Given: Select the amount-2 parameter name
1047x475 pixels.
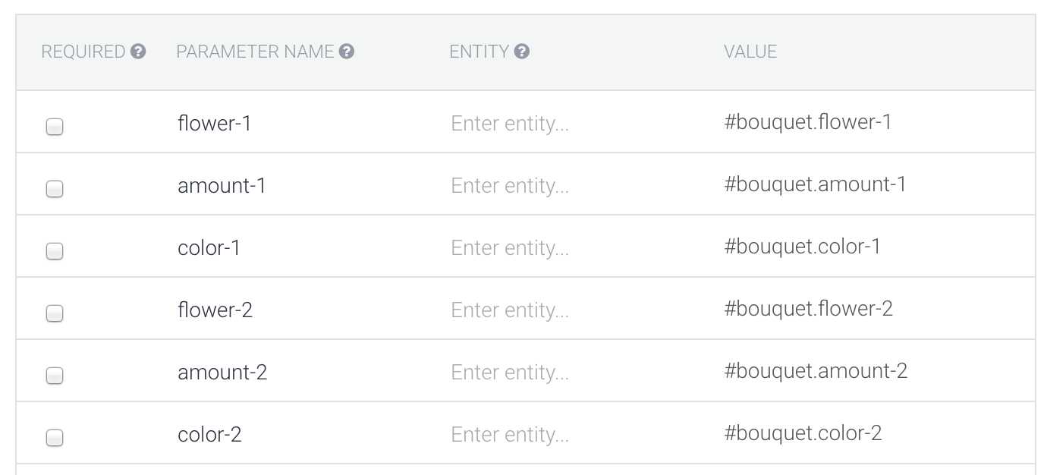Looking at the screenshot, I should tap(222, 372).
